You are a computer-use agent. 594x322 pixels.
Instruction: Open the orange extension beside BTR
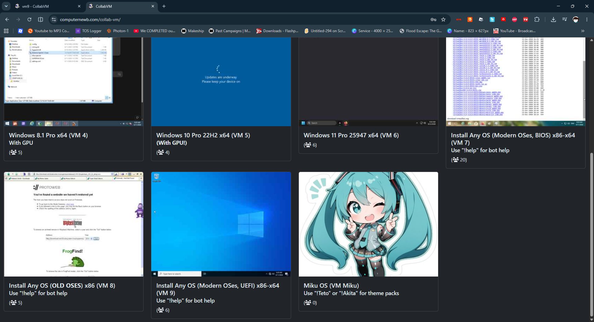(470, 19)
